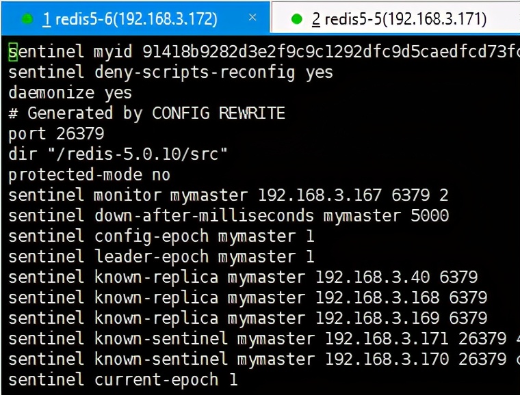Click the 'sentinel current-epoch 1' line
The height and width of the screenshot is (395, 520).
[123, 380]
